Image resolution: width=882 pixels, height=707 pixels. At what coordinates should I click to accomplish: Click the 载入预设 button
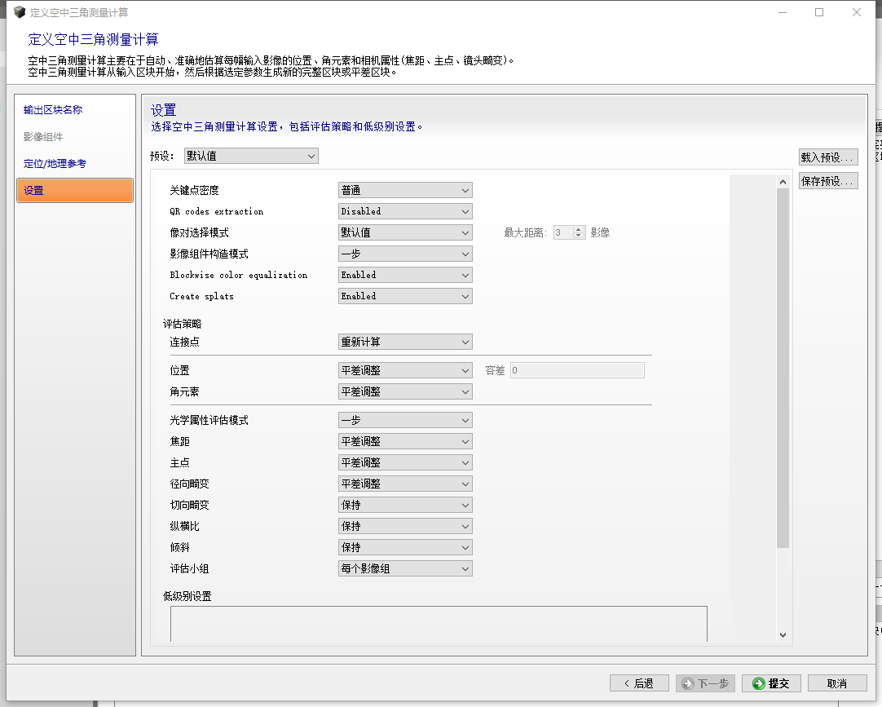tap(828, 156)
